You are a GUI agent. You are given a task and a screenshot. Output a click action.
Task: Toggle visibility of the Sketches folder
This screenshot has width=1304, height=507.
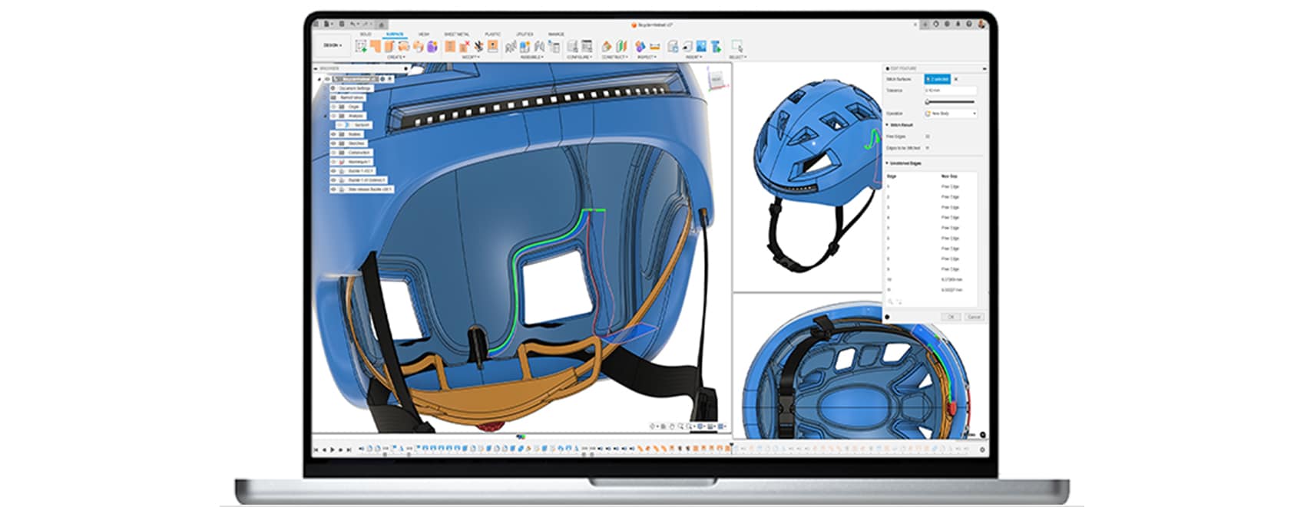click(334, 143)
